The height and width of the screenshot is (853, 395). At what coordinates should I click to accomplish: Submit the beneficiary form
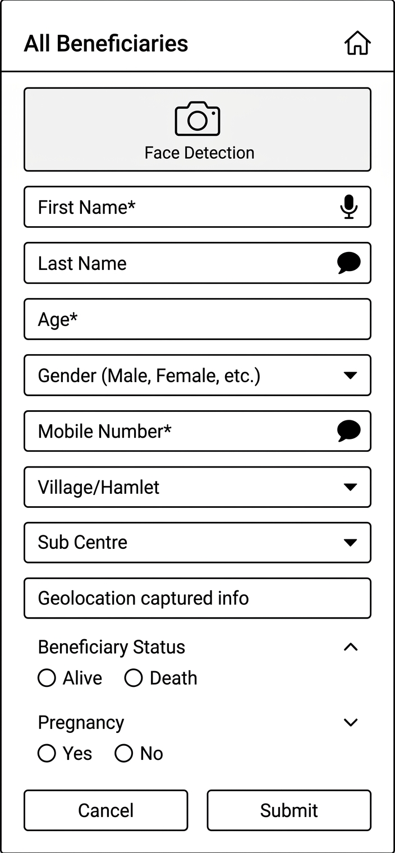point(289,810)
